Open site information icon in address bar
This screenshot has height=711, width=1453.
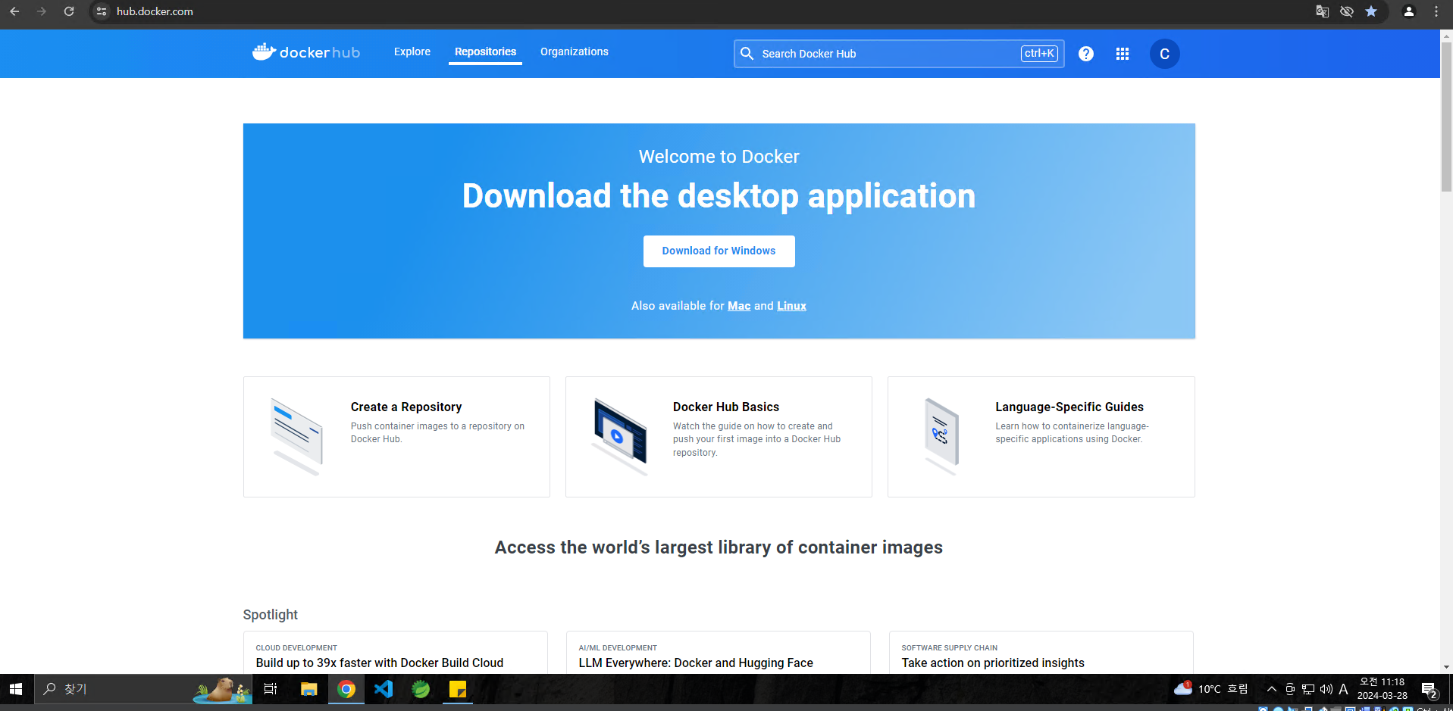tap(102, 11)
